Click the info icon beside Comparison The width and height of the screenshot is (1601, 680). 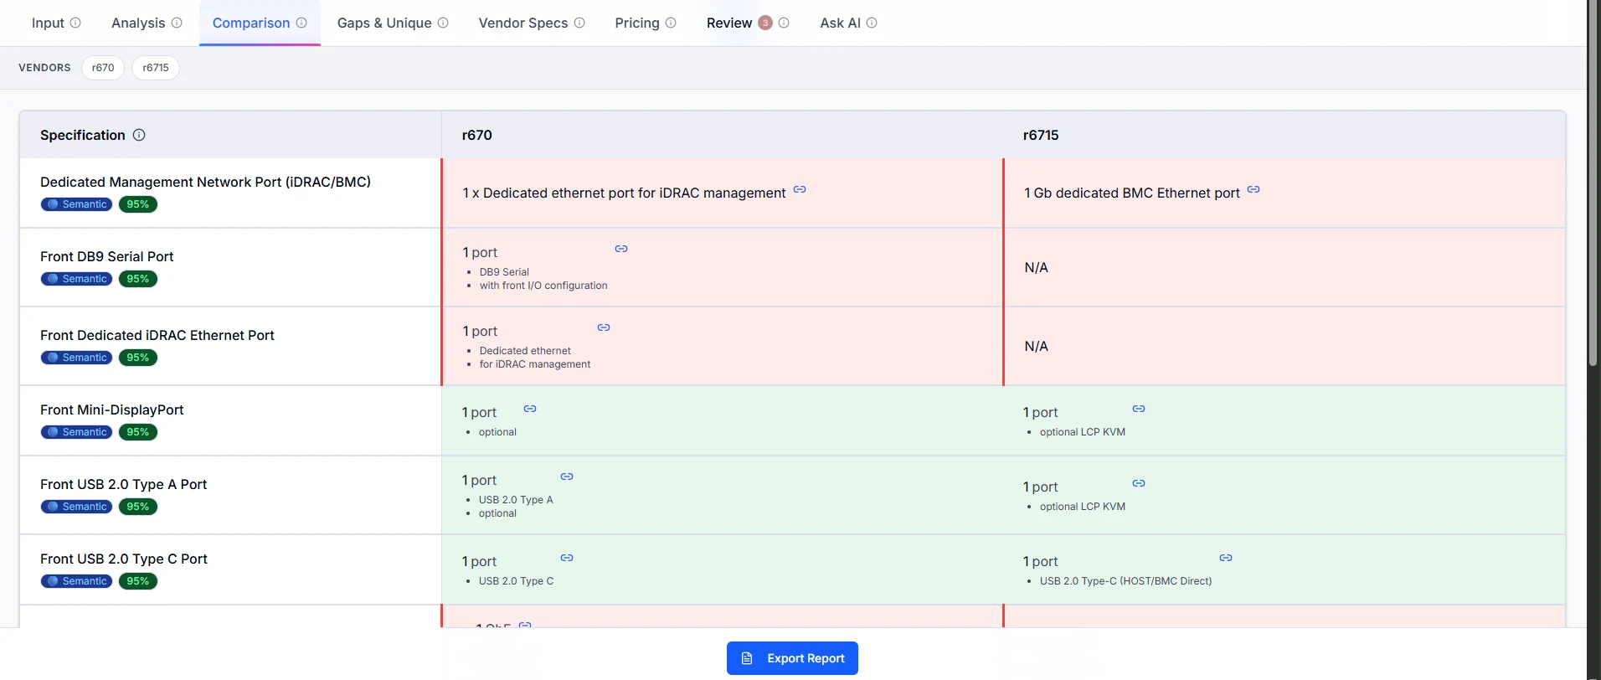[x=301, y=23]
